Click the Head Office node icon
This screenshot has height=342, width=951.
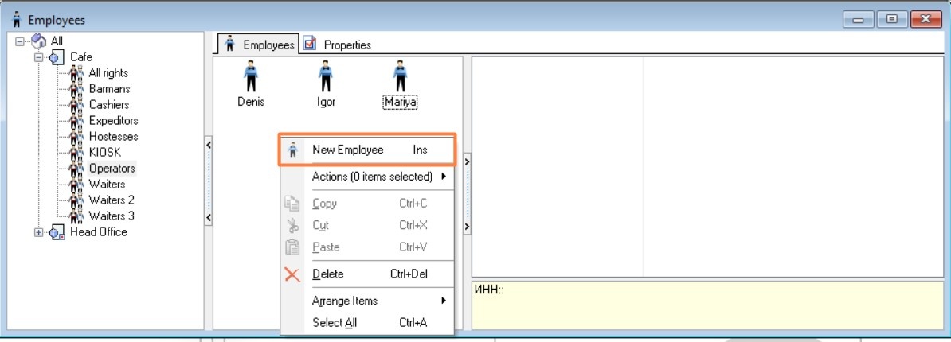pyautogui.click(x=55, y=232)
